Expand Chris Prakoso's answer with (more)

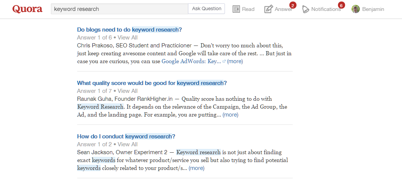[x=235, y=61]
